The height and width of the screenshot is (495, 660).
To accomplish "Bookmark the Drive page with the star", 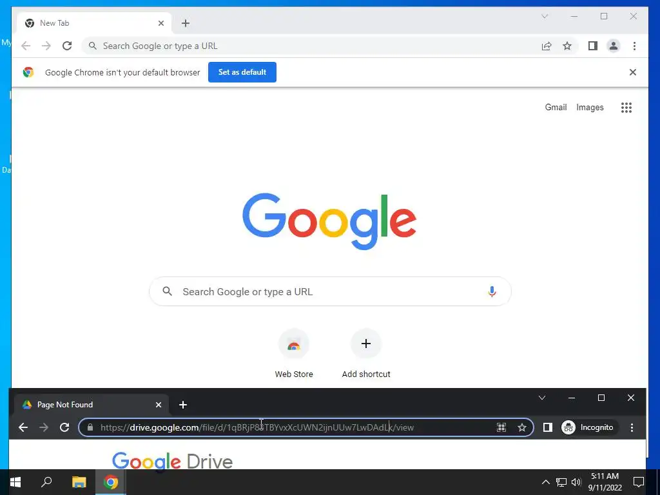I will click(x=522, y=427).
